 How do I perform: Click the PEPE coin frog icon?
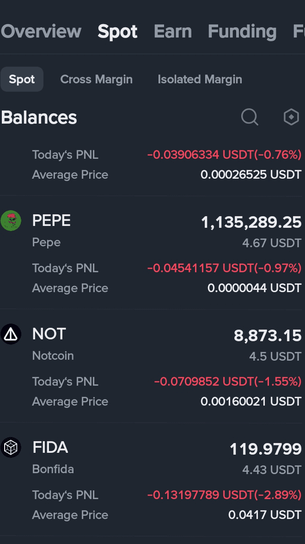[11, 220]
